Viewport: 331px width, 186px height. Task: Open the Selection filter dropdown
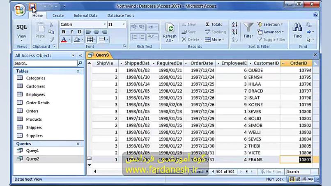270,25
